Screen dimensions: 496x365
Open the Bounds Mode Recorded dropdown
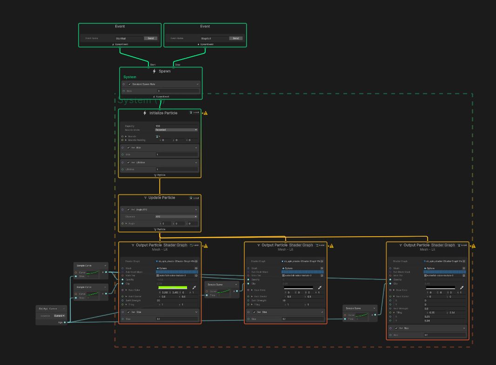176,130
